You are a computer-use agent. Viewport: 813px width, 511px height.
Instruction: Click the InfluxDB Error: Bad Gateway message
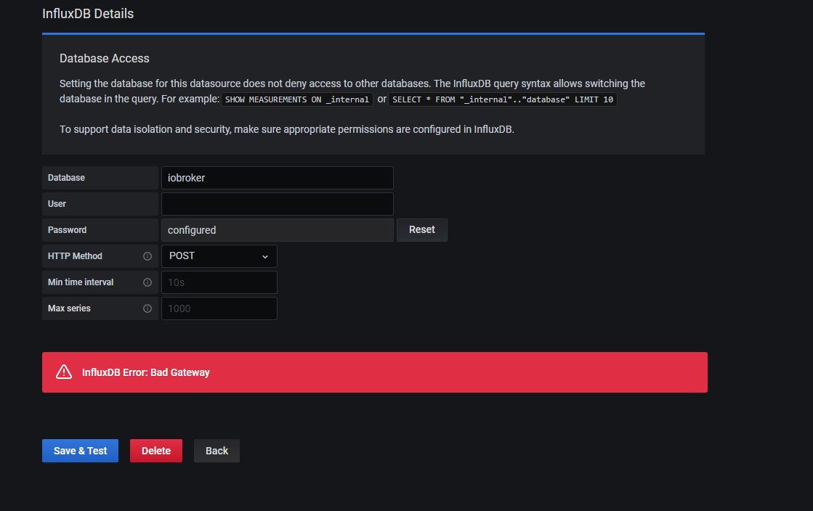146,372
